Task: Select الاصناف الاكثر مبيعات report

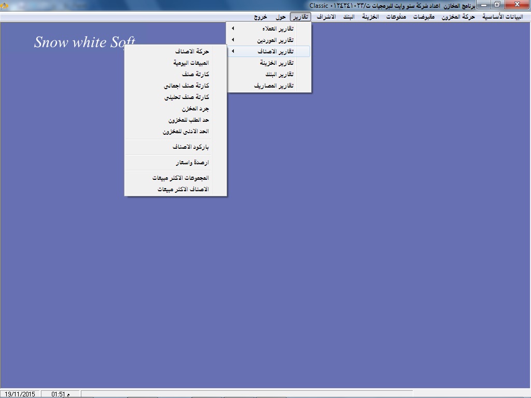Action: [x=183, y=189]
